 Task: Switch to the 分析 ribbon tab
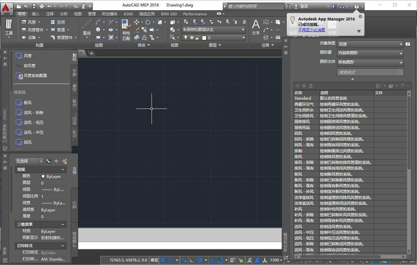64,14
